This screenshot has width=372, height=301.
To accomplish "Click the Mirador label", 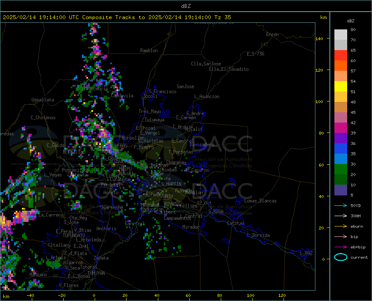I will 191,227.
